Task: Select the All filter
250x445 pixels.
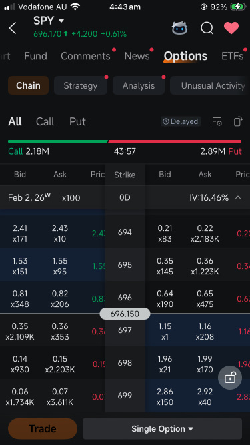Action: click(15, 121)
